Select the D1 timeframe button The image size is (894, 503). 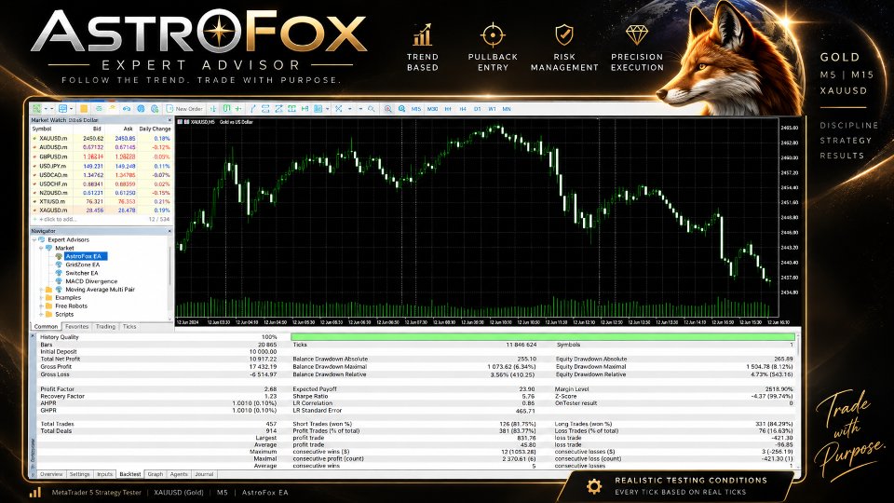tap(477, 108)
